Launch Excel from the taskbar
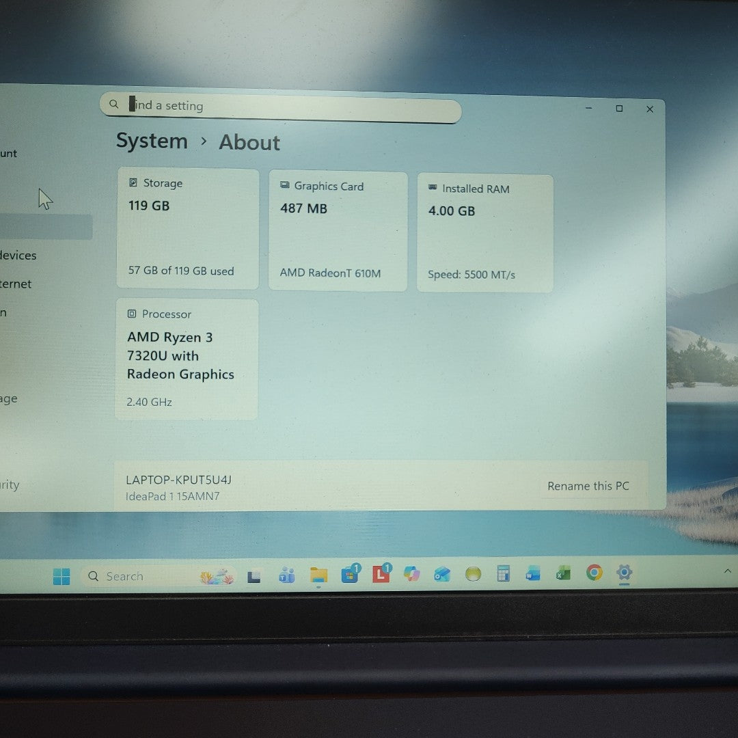Viewport: 738px width, 738px height. coord(563,573)
